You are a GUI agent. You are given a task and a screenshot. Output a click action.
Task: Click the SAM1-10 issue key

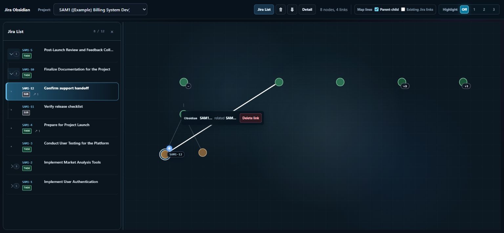(28, 69)
